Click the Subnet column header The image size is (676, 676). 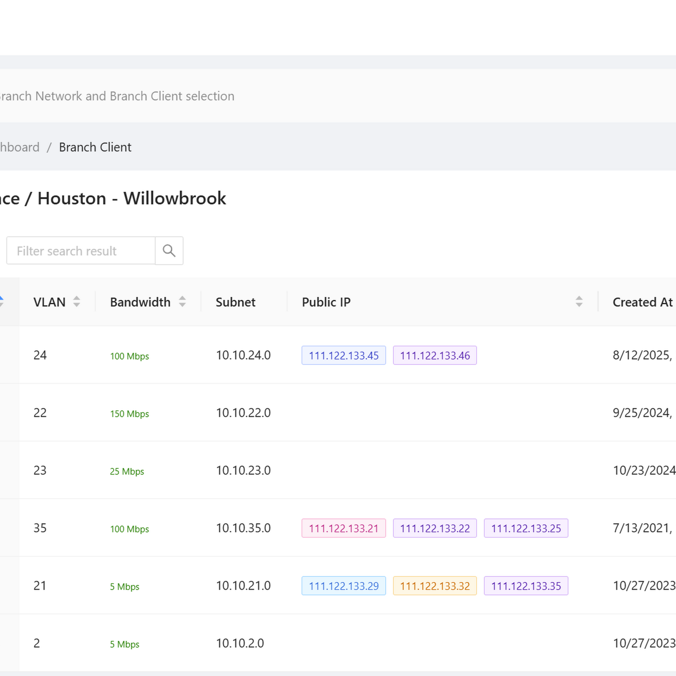click(235, 302)
